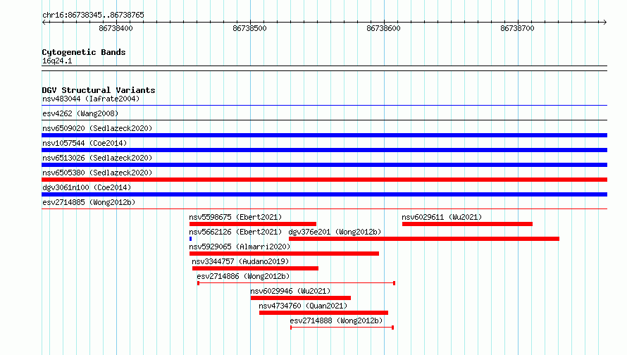The image size is (627, 355).
Task: Click the blue nsv6513026 variant bar
Action: coord(324,165)
